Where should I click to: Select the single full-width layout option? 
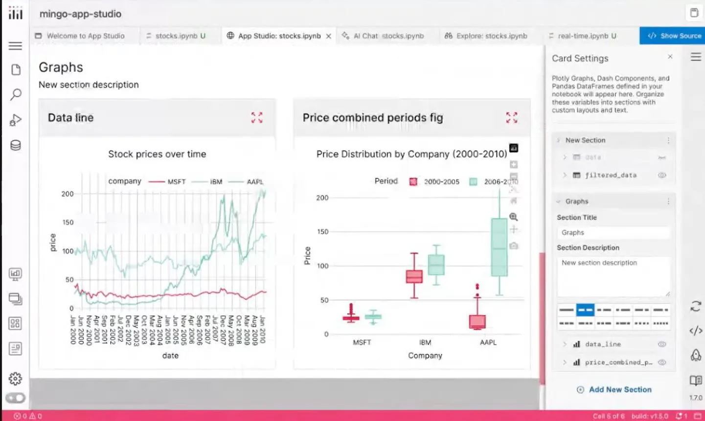(567, 310)
